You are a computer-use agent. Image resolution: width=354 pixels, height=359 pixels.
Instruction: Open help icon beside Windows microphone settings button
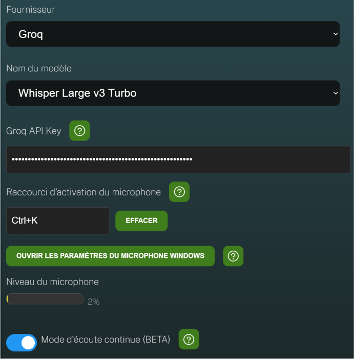233,256
